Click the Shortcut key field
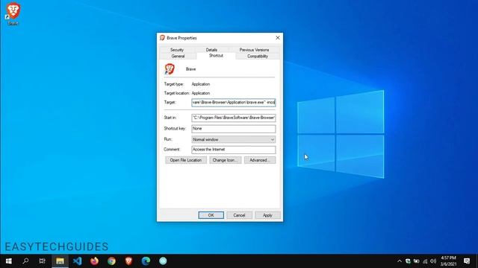The height and width of the screenshot is (268, 478). pos(234,129)
